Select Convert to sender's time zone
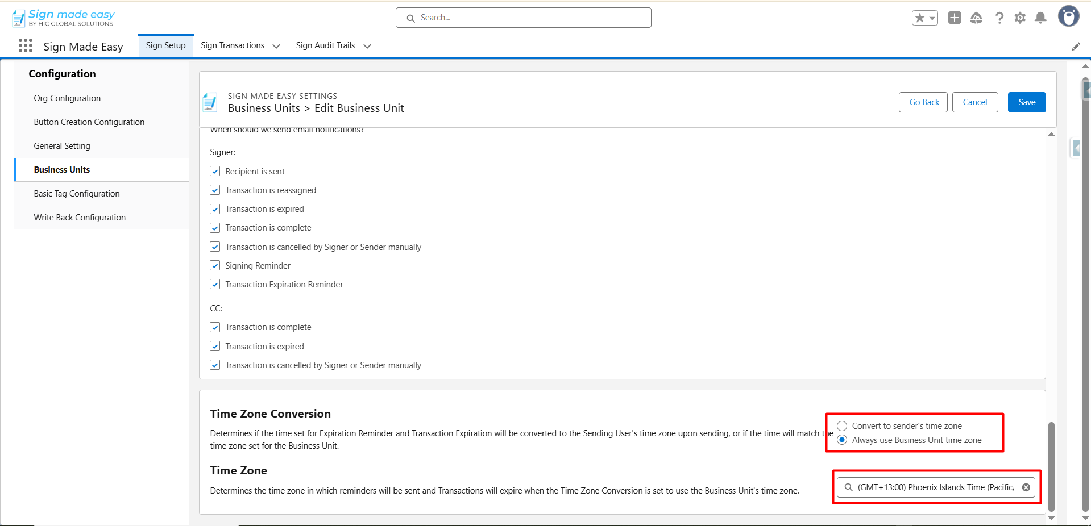The image size is (1091, 526). click(x=842, y=426)
